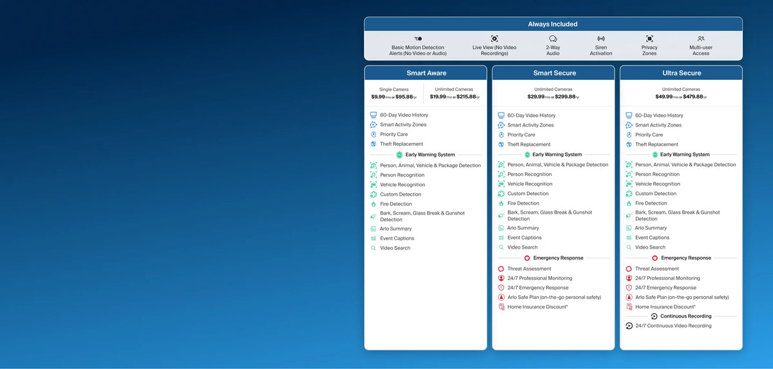This screenshot has height=369, width=773.
Task: Click Emergency Response icon in Ultra Secure
Action: point(655,258)
